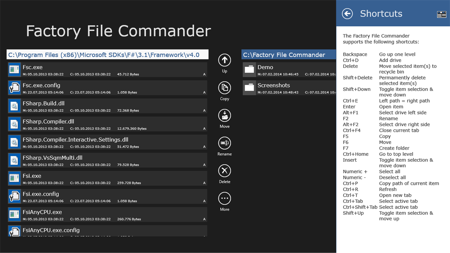This screenshot has height=253, width=450.
Task: Open the Demo folder name
Action: pyautogui.click(x=265, y=67)
